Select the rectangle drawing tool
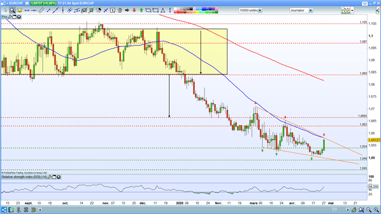Screen dimensions: 381x214 156,10
